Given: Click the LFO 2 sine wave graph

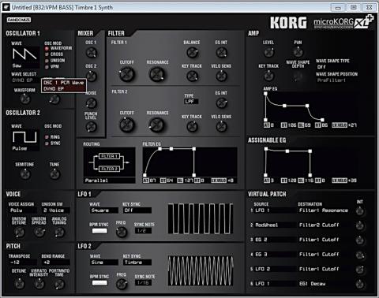Looking at the screenshot, I should (201, 270).
